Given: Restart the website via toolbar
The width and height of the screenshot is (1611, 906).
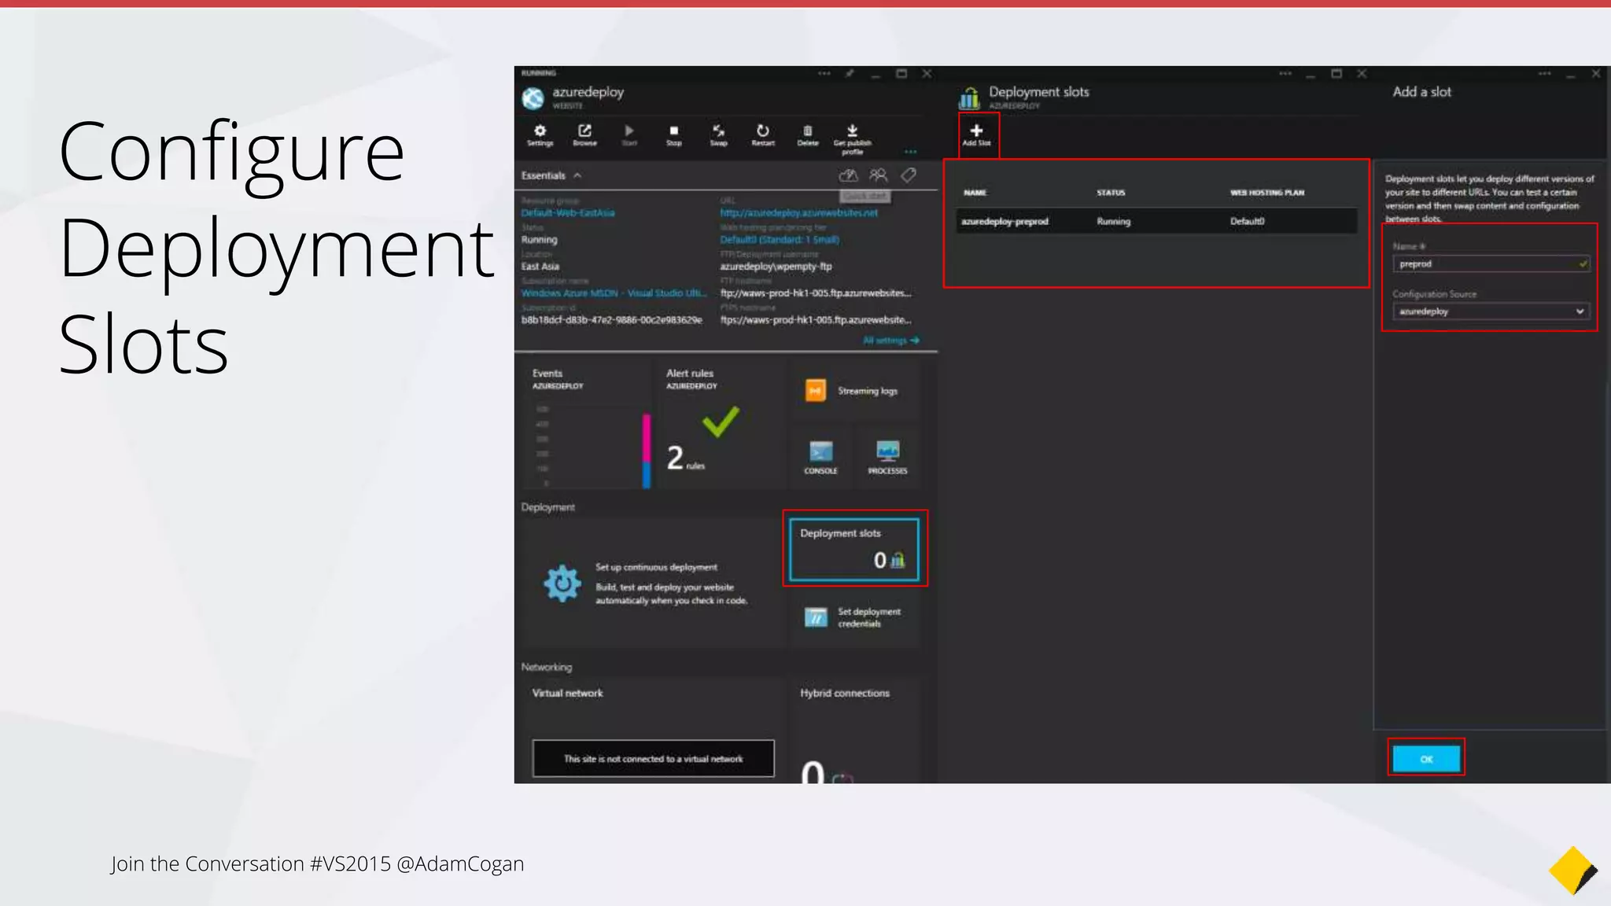Looking at the screenshot, I should 763,135.
